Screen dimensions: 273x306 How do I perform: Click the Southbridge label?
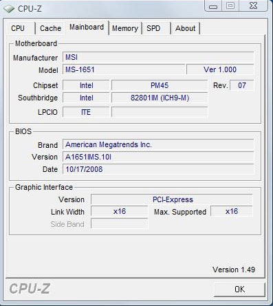click(x=38, y=98)
